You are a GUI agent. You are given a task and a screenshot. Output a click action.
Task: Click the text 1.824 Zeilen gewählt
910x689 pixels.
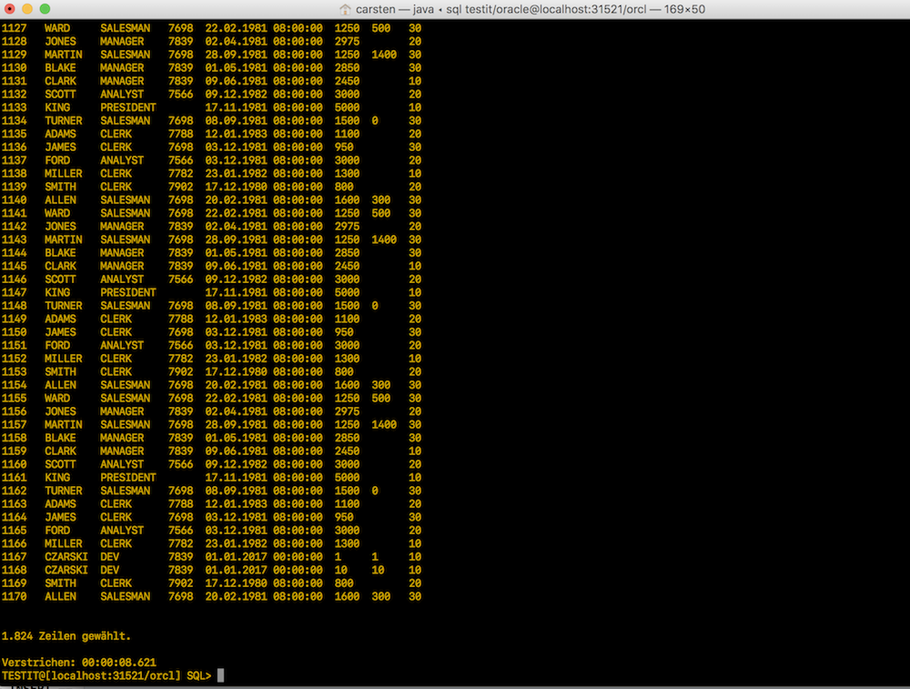click(68, 636)
